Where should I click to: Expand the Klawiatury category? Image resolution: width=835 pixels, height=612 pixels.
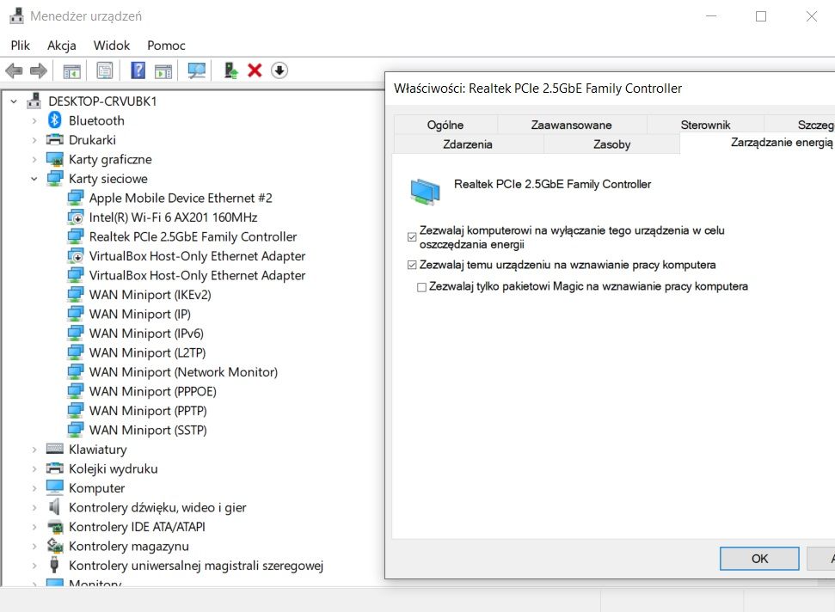34,450
